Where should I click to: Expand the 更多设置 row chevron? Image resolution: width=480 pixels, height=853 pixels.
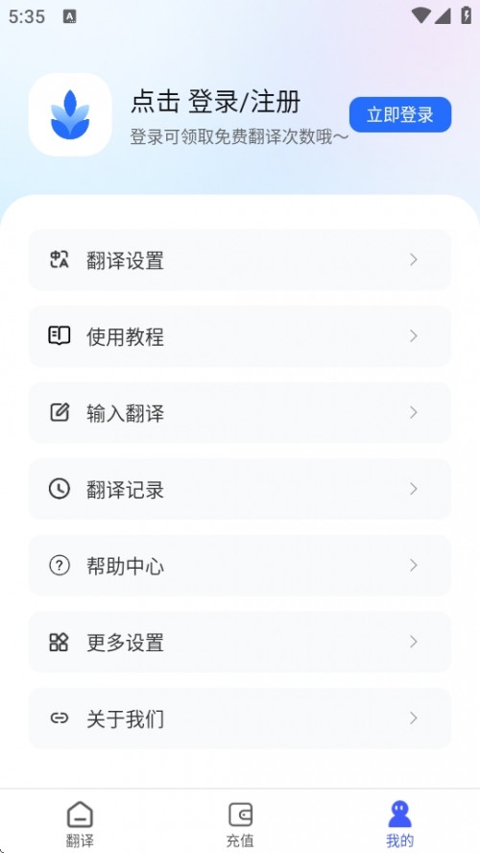414,642
